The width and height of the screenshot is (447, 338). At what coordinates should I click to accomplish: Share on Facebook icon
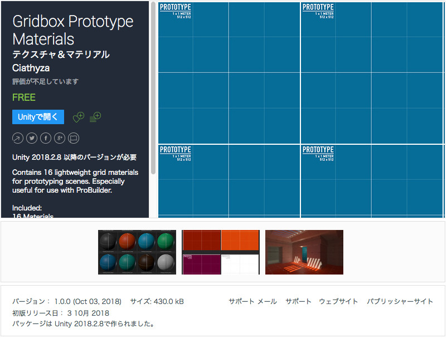coord(46,139)
